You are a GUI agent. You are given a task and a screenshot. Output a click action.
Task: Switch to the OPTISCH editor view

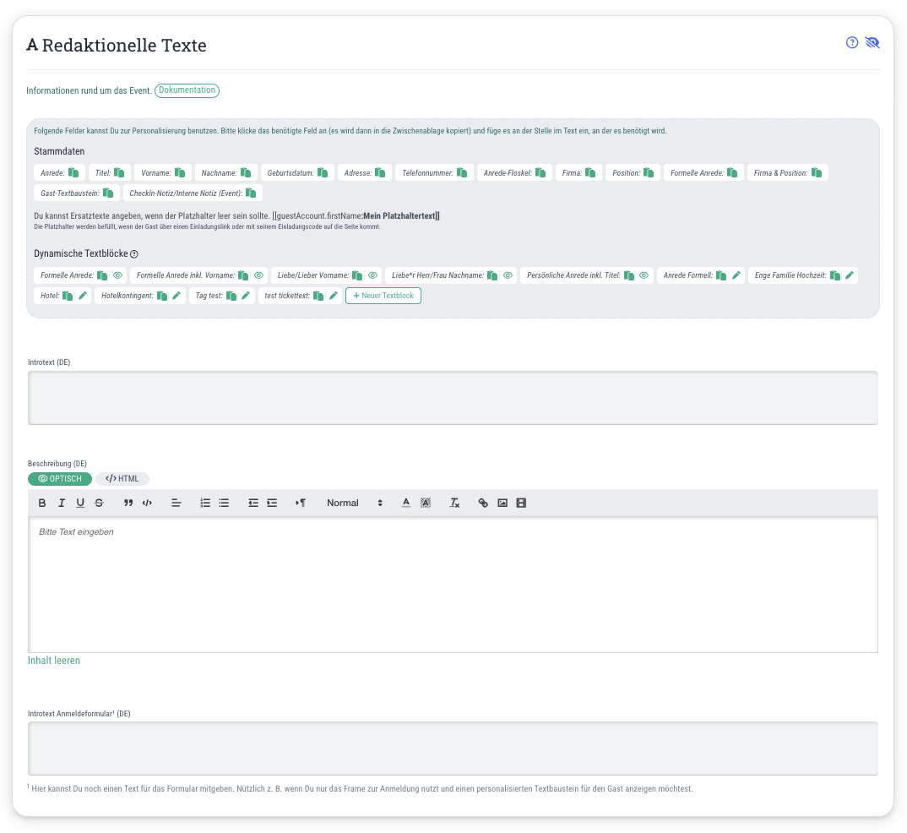pos(60,479)
